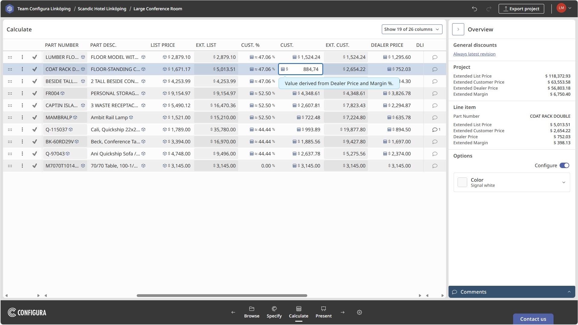578x325 pixels.
Task: Open row menu for BK-60RD29V item
Action: tap(22, 142)
